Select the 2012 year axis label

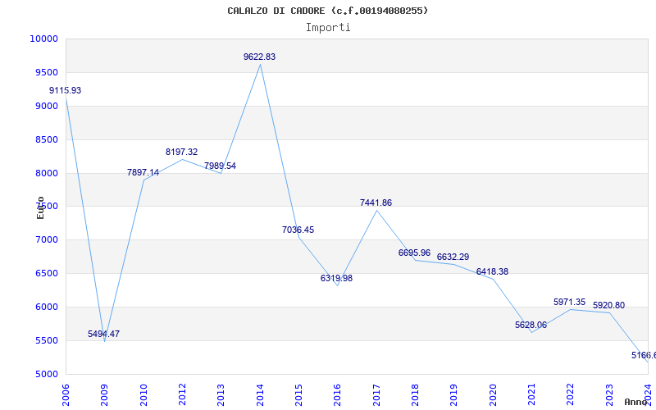pos(182,395)
